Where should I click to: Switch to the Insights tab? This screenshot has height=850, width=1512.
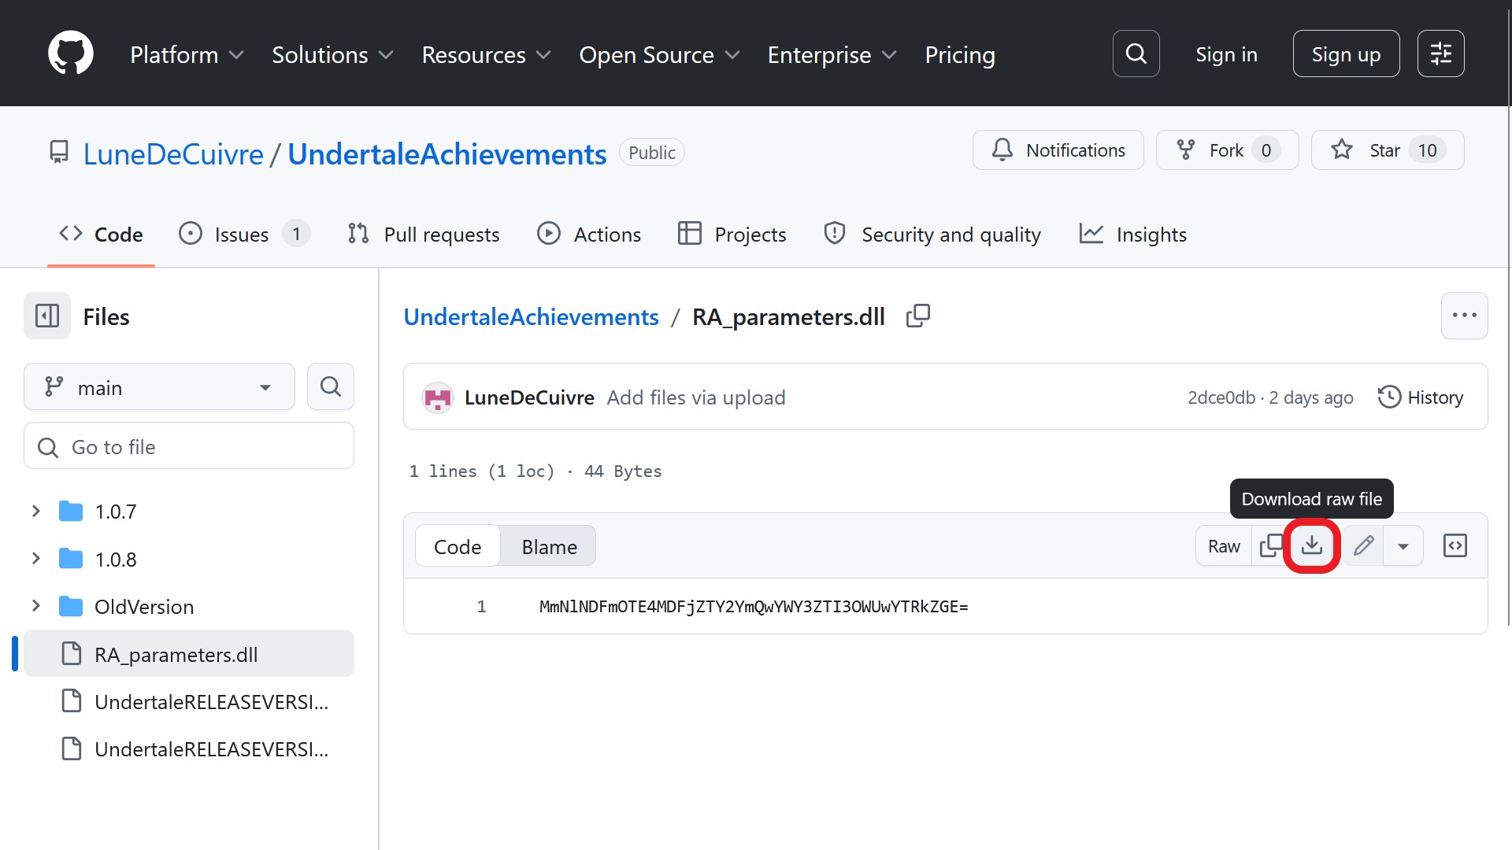pyautogui.click(x=1133, y=234)
